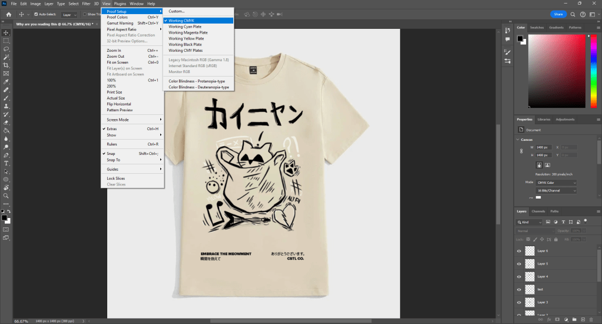
Task: Toggle the Auto-Select checkbox
Action: 37,14
